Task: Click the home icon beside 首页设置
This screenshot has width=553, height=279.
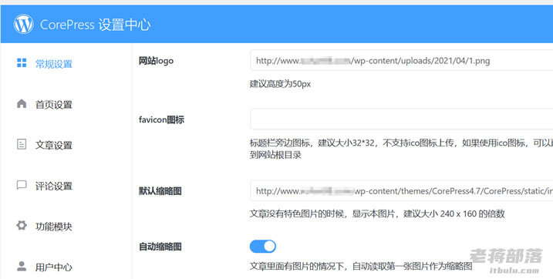Action: pos(22,103)
